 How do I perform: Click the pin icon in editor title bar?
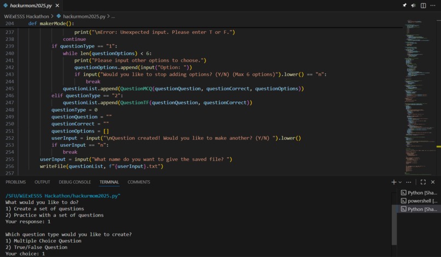[x=404, y=5]
